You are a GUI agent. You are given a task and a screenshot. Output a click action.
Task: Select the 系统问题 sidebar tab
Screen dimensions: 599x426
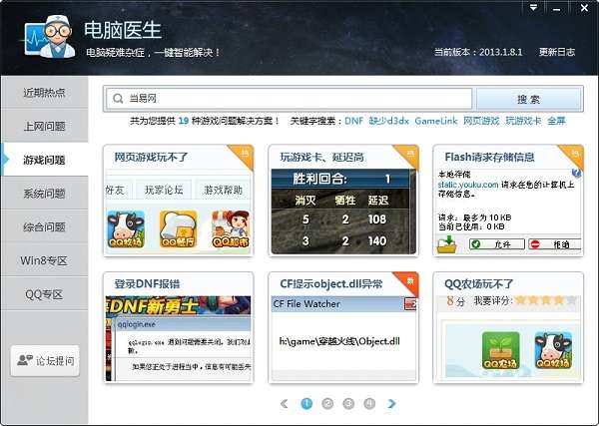(44, 194)
